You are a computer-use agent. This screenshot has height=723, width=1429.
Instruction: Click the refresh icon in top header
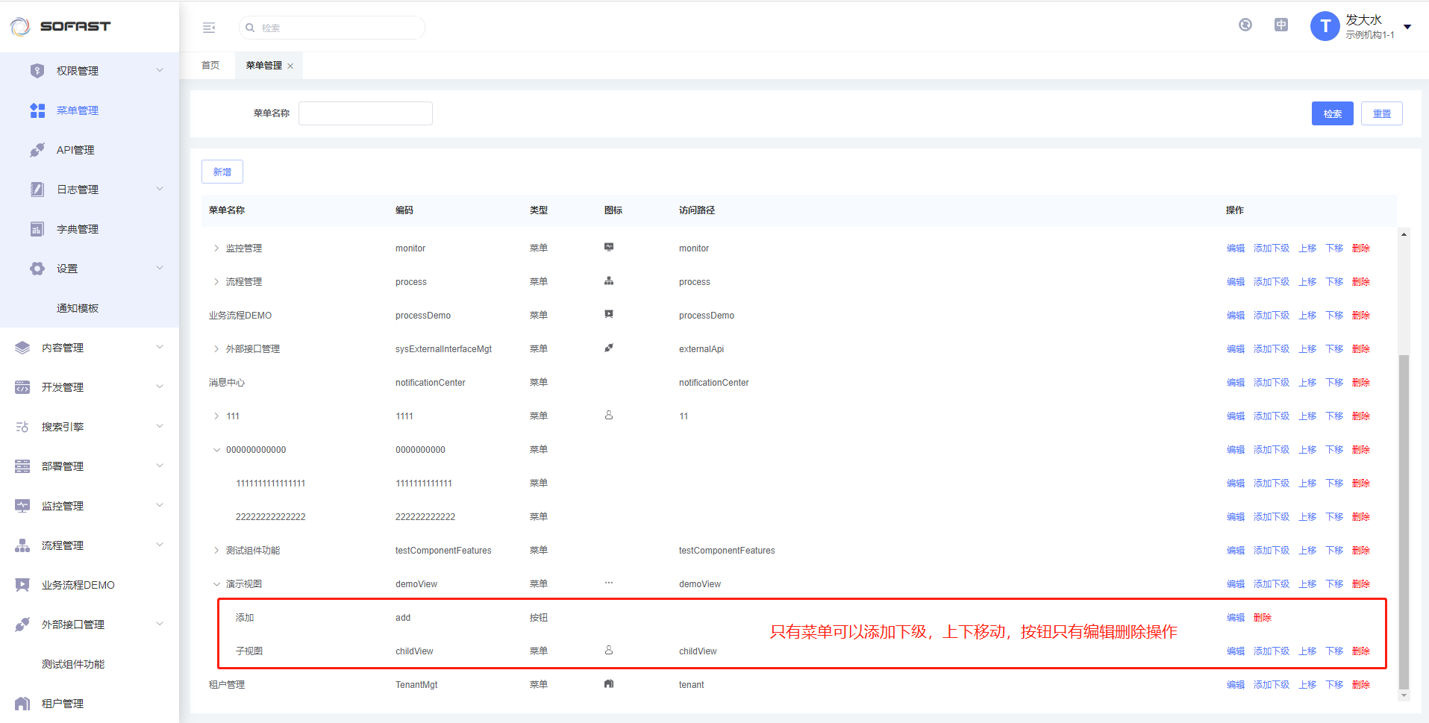[1245, 25]
